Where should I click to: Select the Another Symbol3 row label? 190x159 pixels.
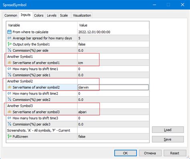coord(20,106)
